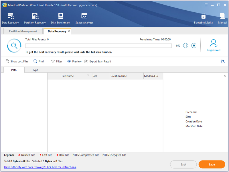The height and width of the screenshot is (172, 229).
Task: Switch to the Partition Management tab
Action: click(x=23, y=31)
